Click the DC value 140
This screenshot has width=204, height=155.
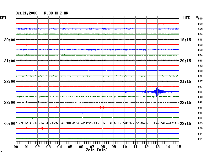[x=200, y=102]
